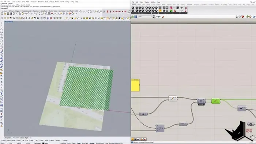Screen dimensions: 256x144
Task: Click Zoom Extents icon in Grasshopper canvas toolbar
Action: (x=154, y=17)
